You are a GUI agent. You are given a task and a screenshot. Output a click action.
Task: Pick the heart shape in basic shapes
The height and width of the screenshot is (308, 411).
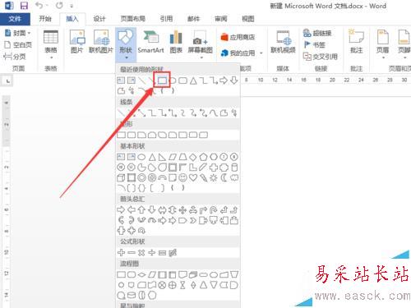coord(193,177)
